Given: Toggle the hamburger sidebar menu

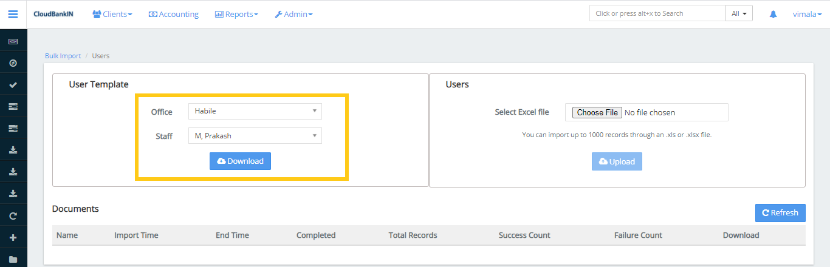Looking at the screenshot, I should 13,14.
